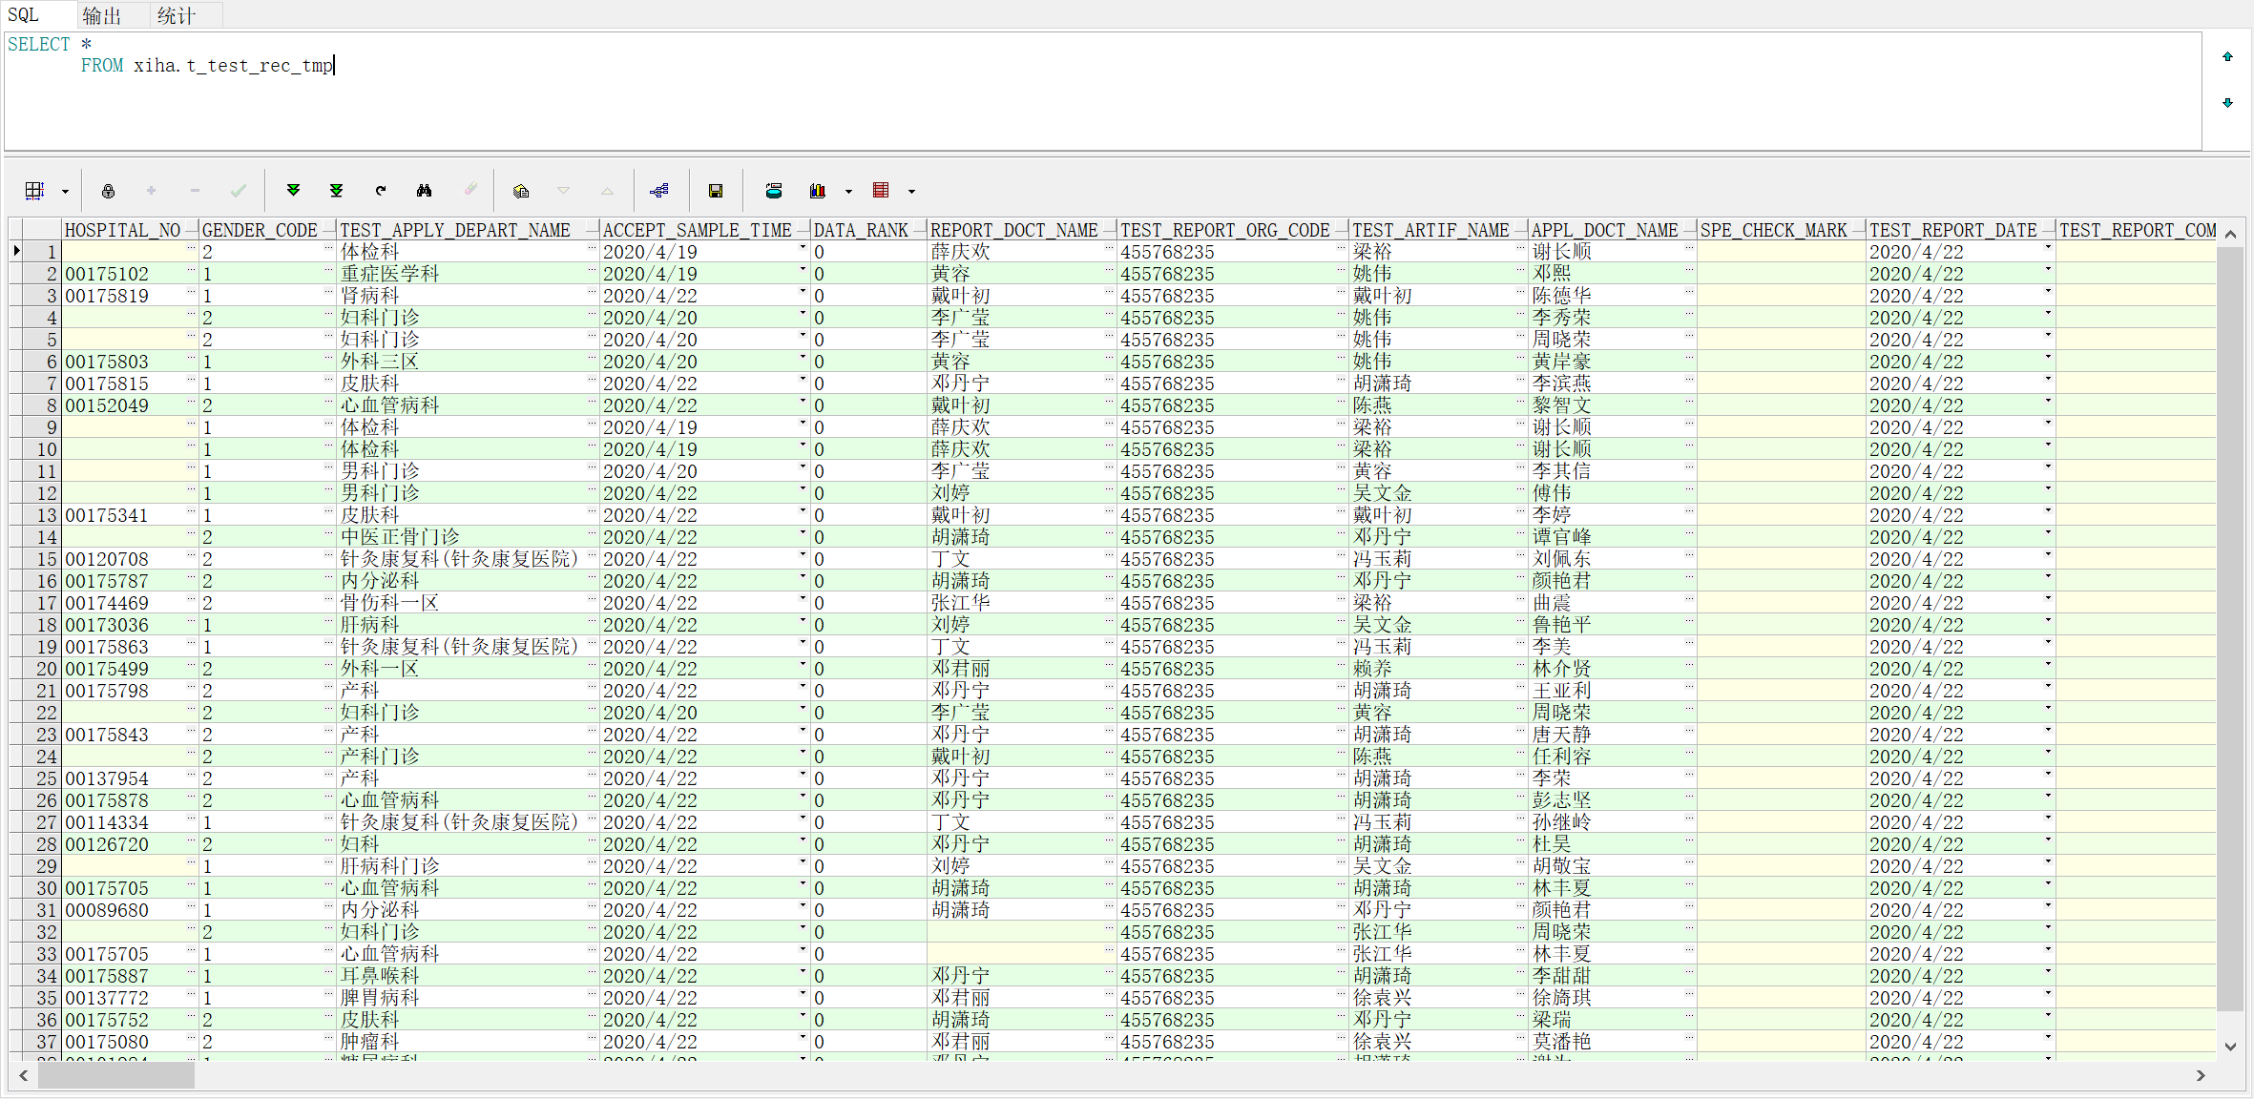
Task: Open date dropdown in row 10 ACCEPT_SAMPLE_TIME
Action: coord(803,447)
